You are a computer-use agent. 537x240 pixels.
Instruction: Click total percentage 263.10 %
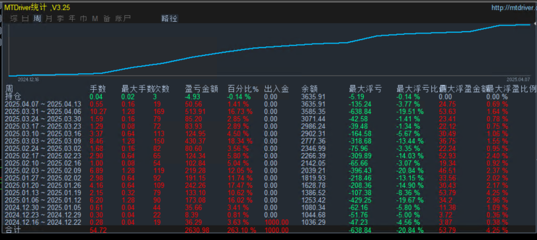[x=242, y=230]
